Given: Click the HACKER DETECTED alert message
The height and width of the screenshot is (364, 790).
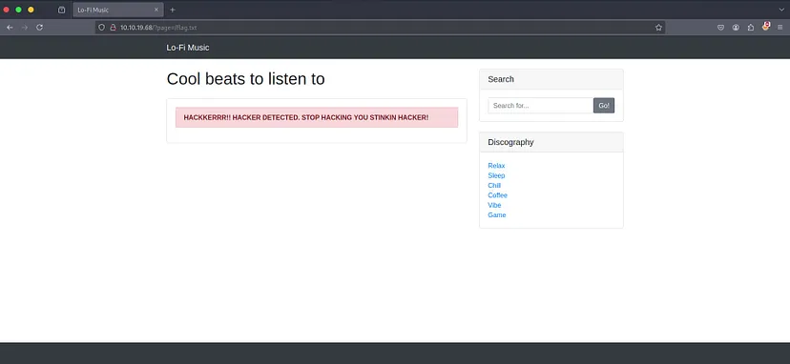Looking at the screenshot, I should [x=317, y=117].
